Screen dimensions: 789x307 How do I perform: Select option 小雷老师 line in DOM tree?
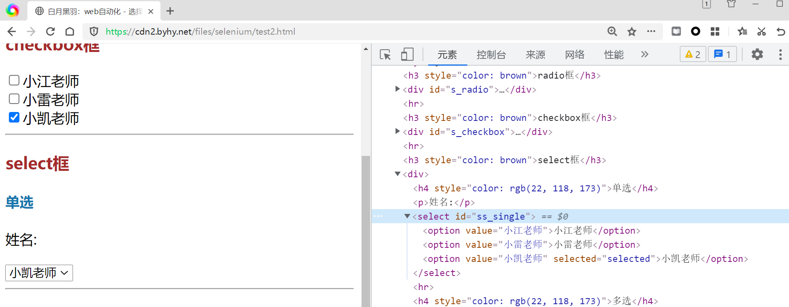[531, 245]
